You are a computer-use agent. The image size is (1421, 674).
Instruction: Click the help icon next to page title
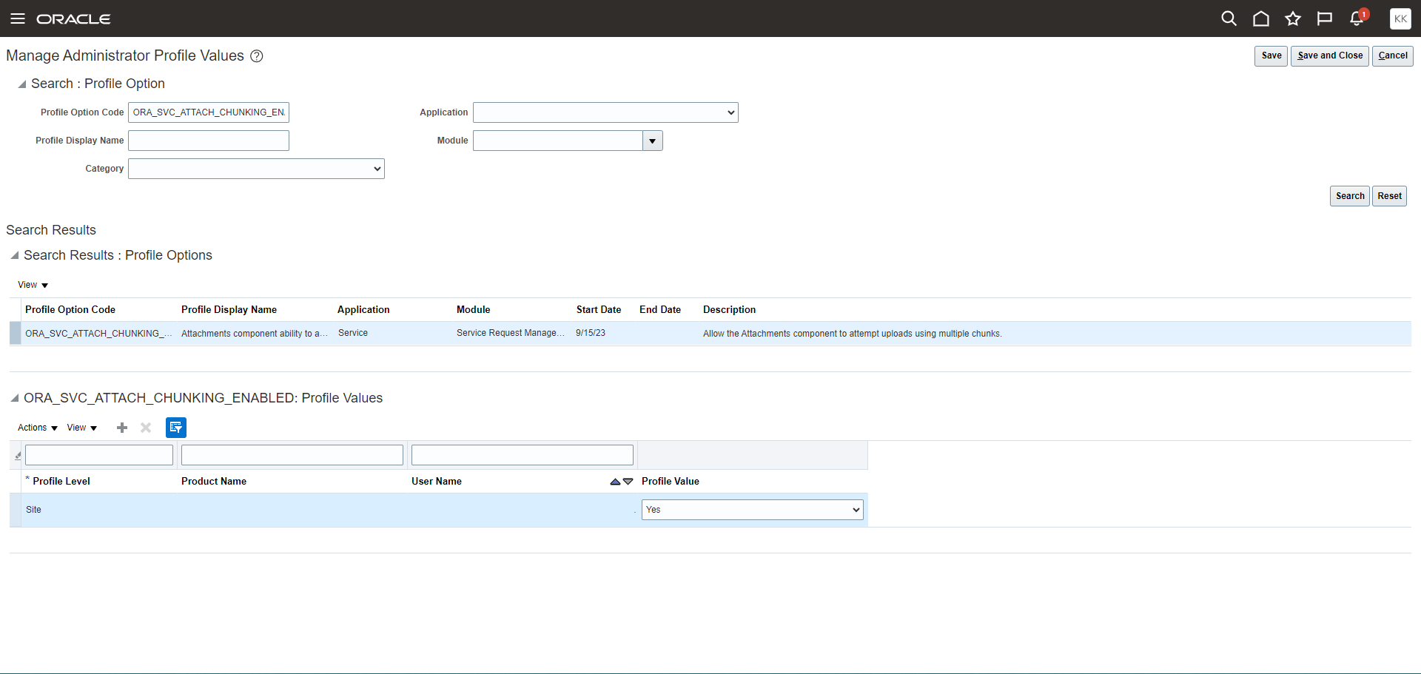[257, 55]
